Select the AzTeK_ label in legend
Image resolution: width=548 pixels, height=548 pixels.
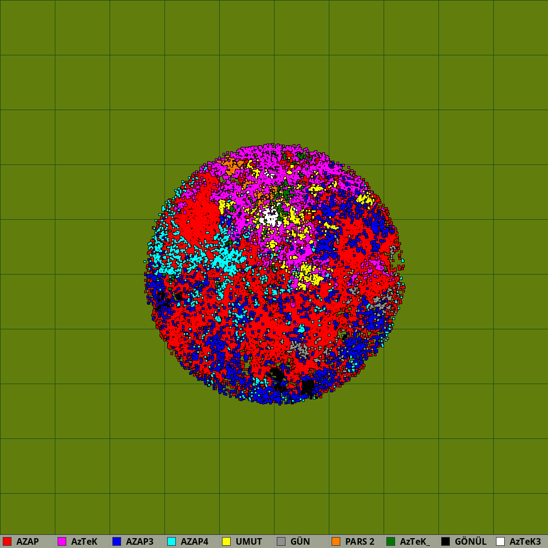click(x=415, y=542)
